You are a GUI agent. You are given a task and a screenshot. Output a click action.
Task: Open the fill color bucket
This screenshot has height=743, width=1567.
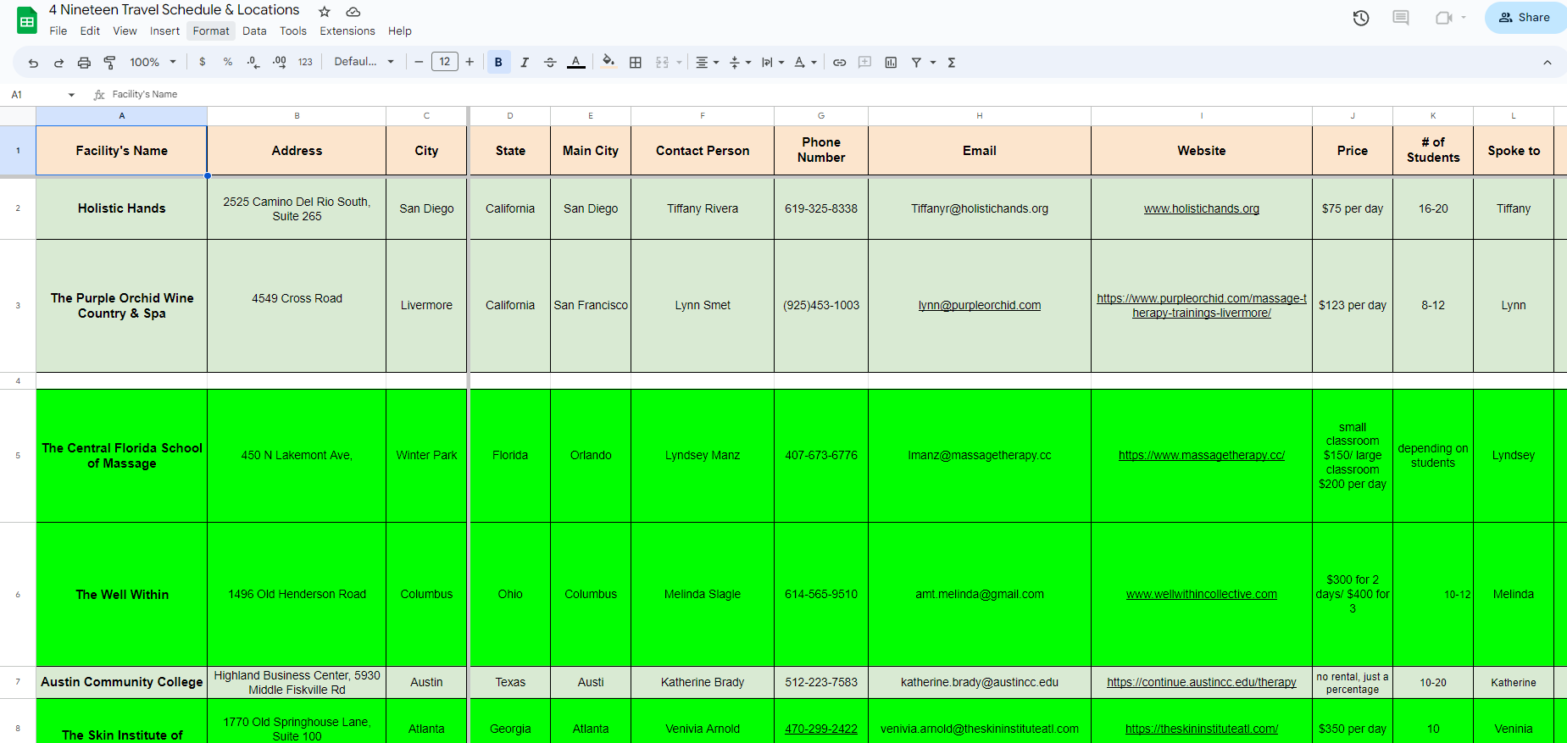point(608,62)
